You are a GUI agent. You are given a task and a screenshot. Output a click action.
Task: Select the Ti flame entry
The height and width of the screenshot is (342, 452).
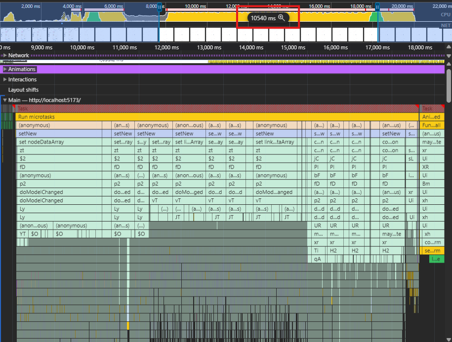click(317, 251)
